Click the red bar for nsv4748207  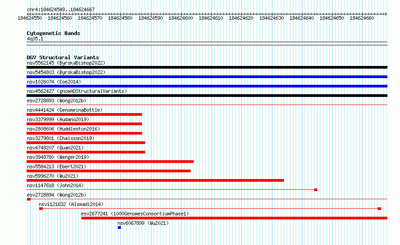(x=86, y=152)
